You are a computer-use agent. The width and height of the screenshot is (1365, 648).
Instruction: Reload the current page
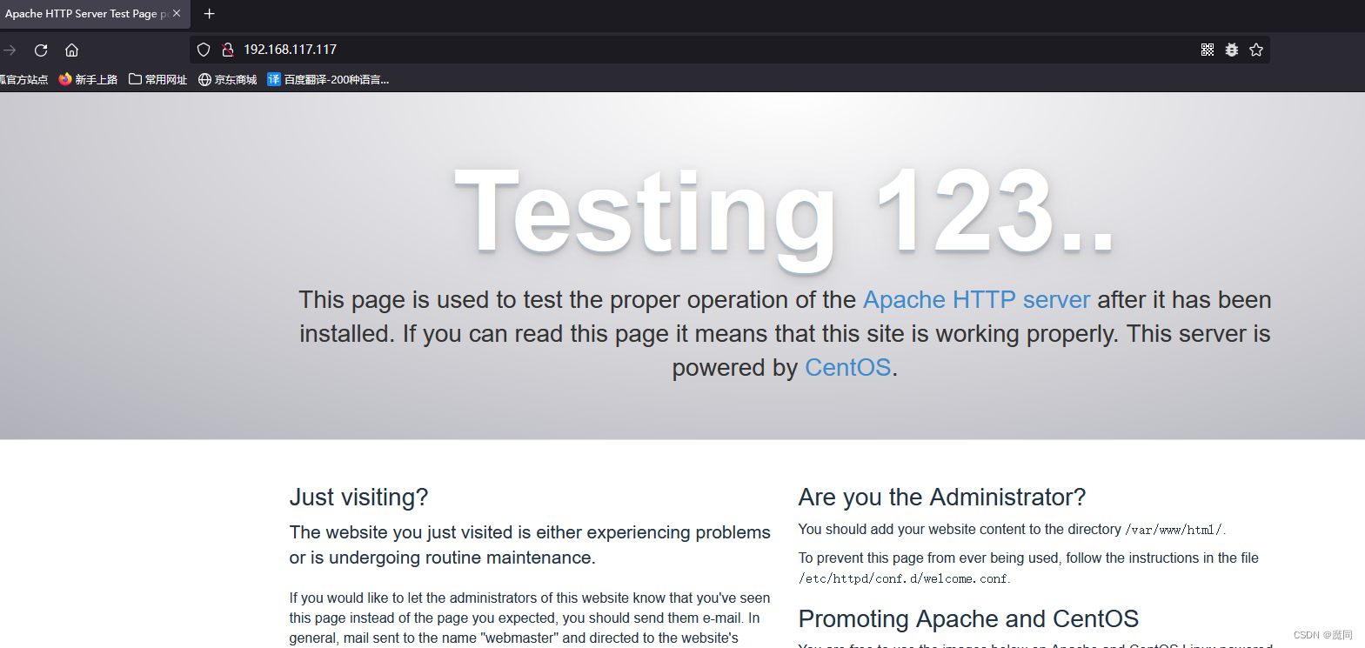click(41, 50)
